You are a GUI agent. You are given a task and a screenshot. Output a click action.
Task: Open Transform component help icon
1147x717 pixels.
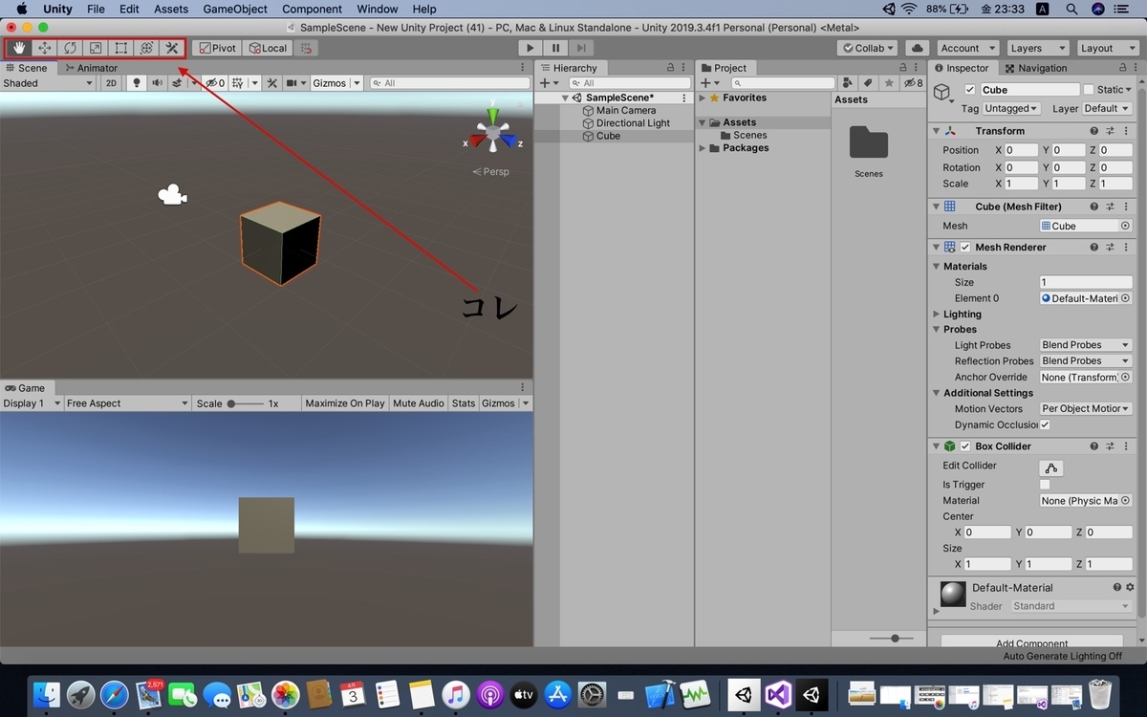click(1093, 131)
